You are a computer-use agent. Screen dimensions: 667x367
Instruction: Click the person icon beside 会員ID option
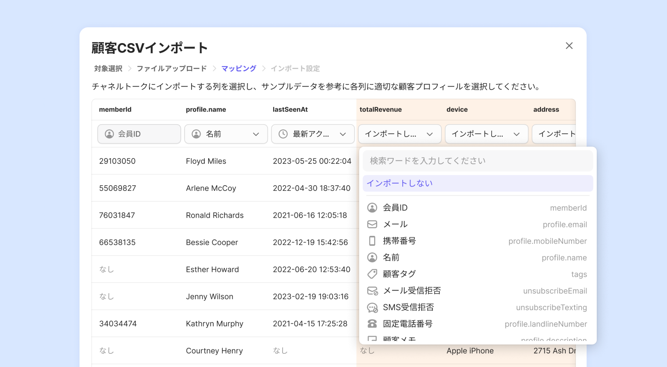click(x=372, y=208)
